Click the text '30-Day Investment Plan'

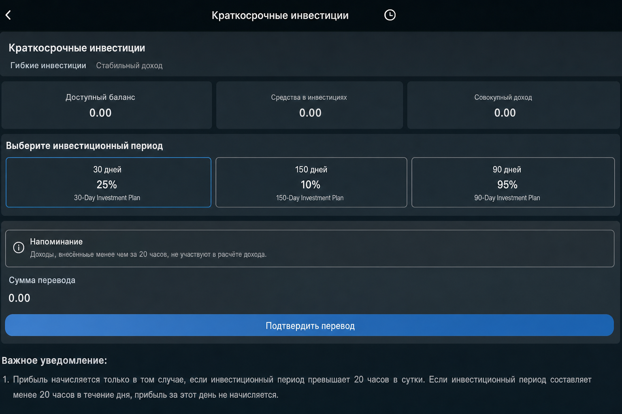(107, 198)
